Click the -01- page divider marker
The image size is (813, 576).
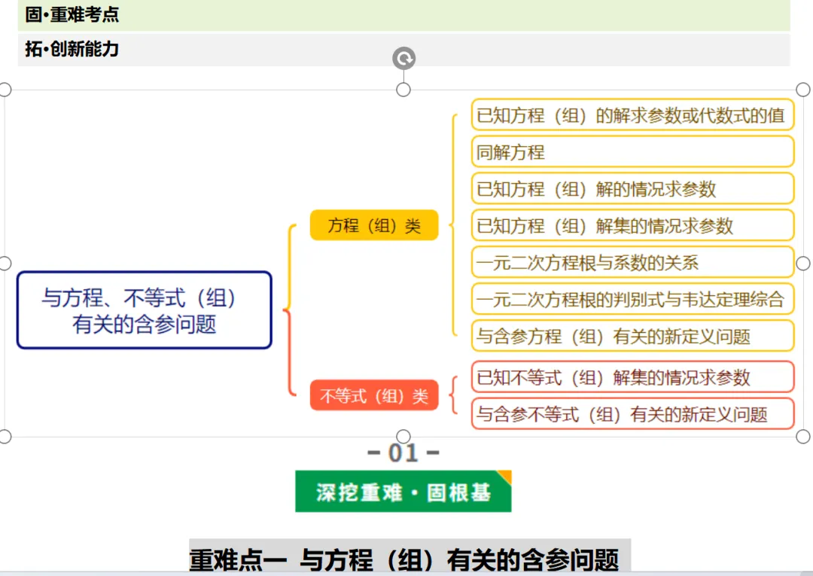pos(403,452)
